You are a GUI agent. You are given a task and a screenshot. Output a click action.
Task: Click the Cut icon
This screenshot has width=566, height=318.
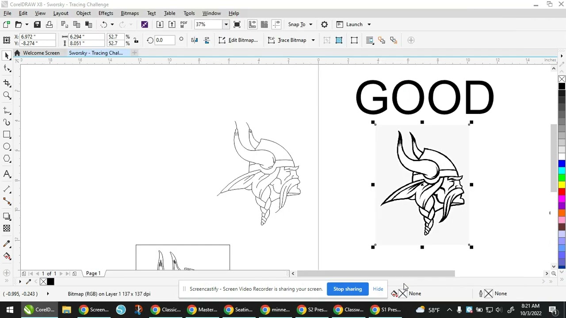coord(64,24)
